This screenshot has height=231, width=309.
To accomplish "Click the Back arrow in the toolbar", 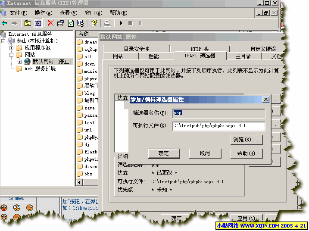I will (x=5, y=23).
